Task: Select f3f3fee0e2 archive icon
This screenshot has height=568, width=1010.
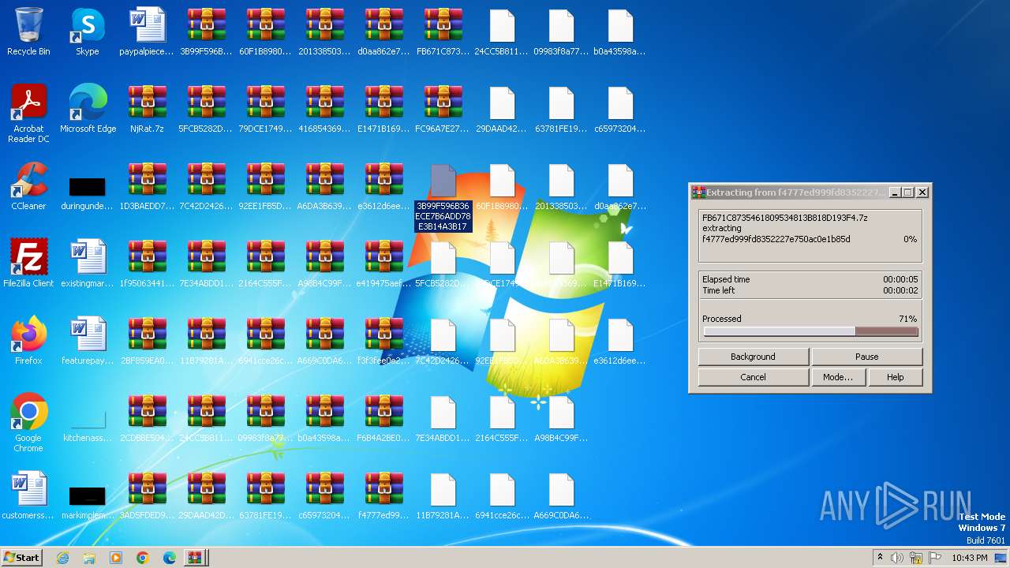Action: [383, 342]
